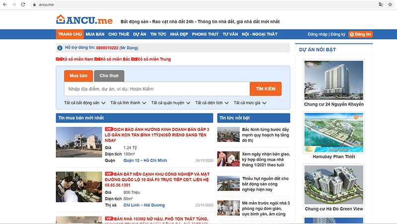Image resolution: width=397 pixels, height=224 pixels.
Task: Click the Tin tức nổi bật header
Action: tap(254, 118)
